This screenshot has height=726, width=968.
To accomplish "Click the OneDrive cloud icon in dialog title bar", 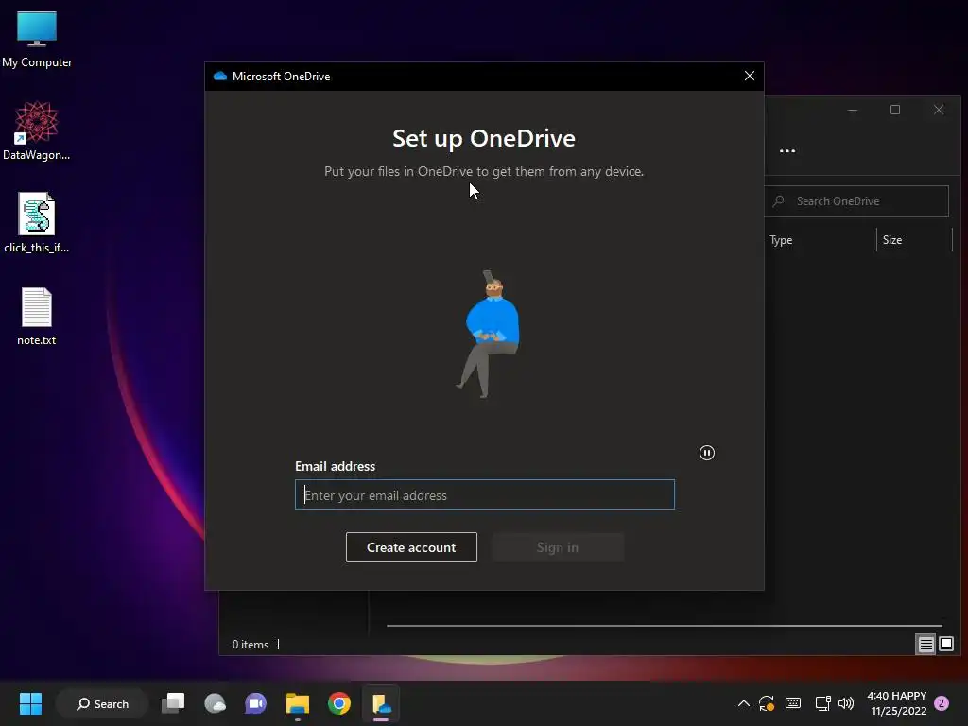I will pyautogui.click(x=219, y=76).
